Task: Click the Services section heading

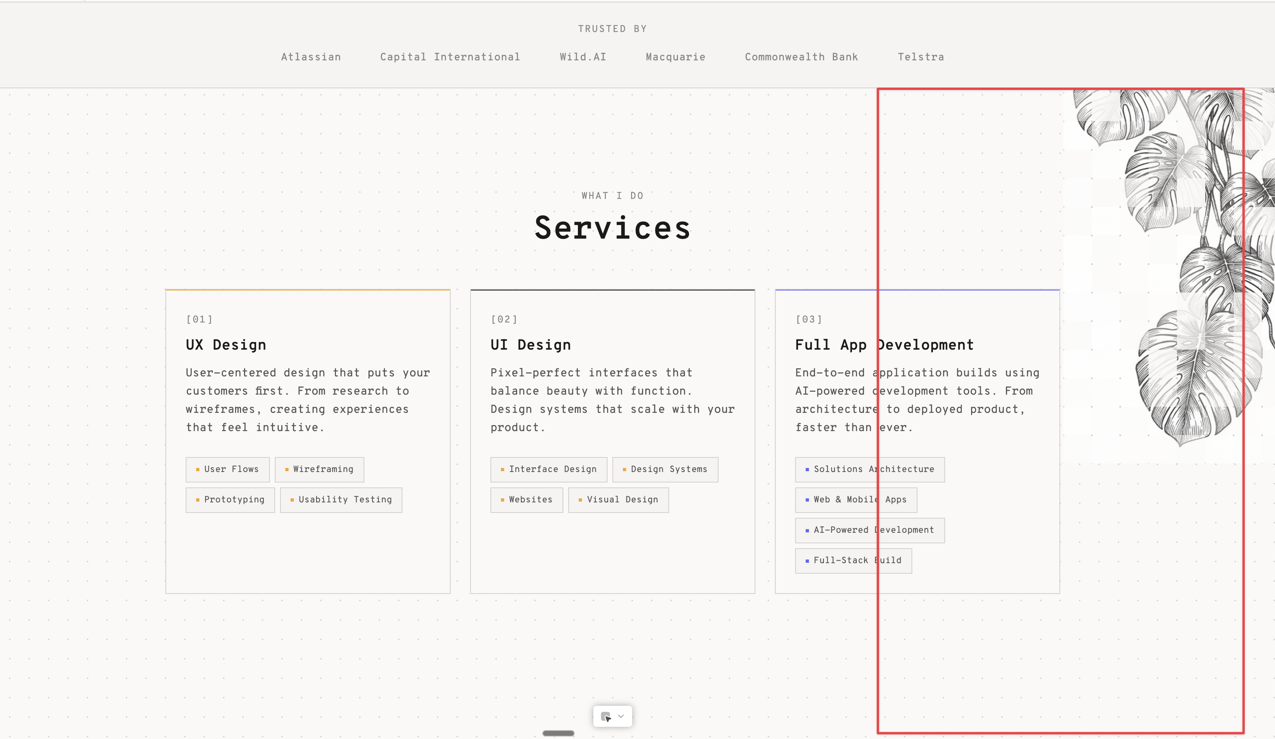Action: [612, 228]
